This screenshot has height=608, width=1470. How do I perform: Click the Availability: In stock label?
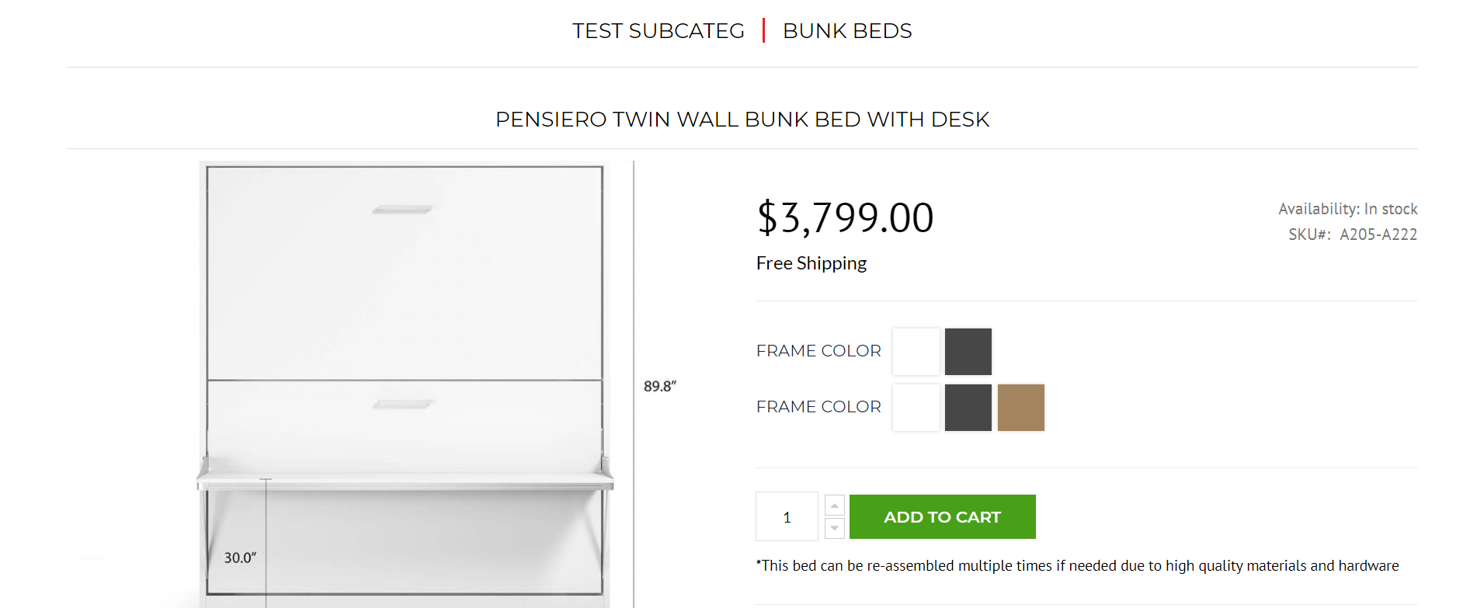1347,209
